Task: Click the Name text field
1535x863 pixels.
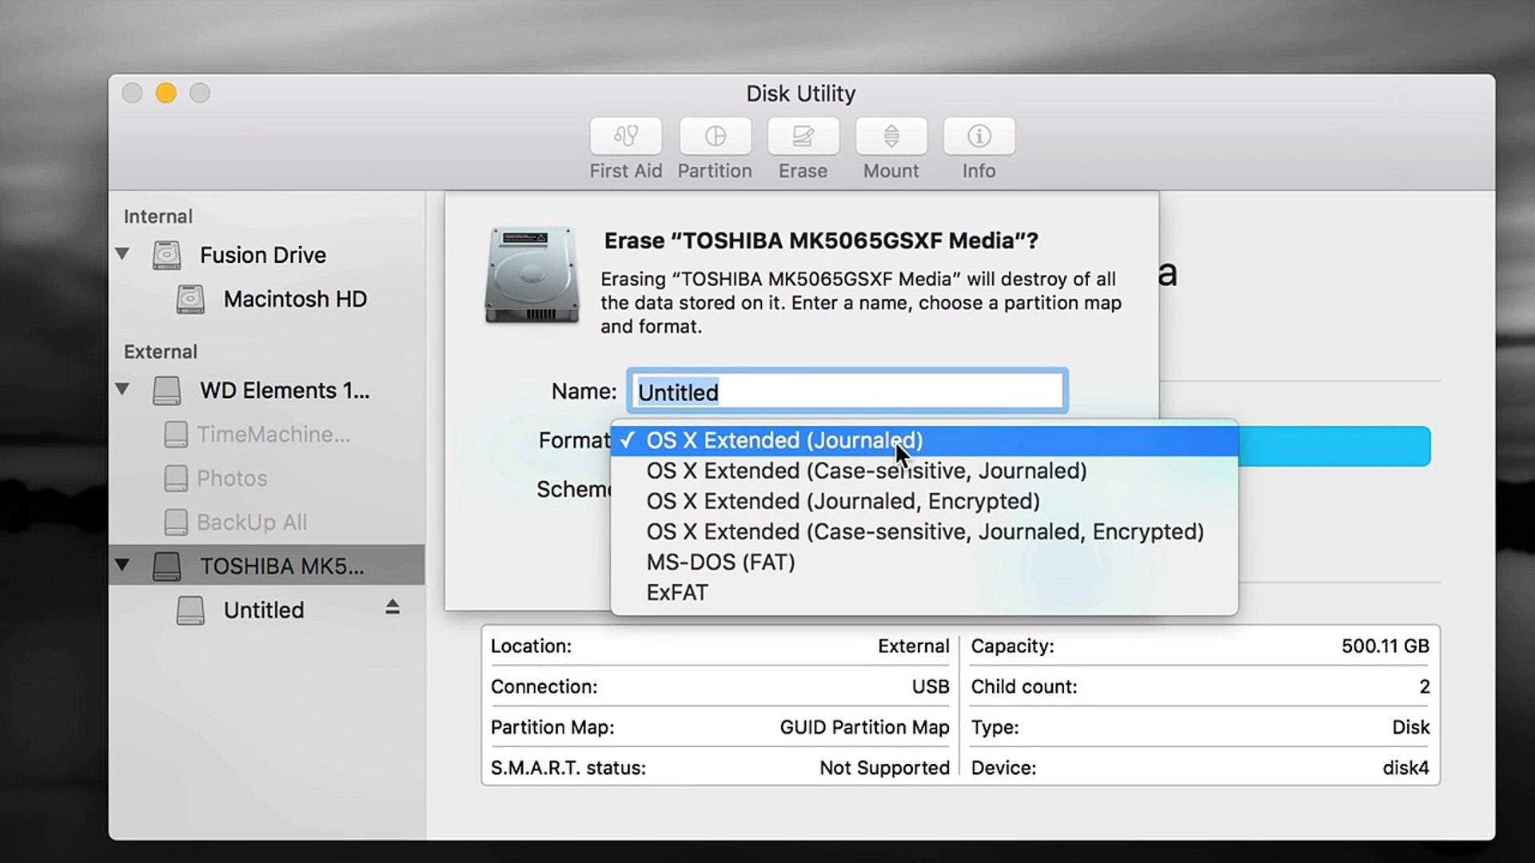Action: click(x=847, y=392)
